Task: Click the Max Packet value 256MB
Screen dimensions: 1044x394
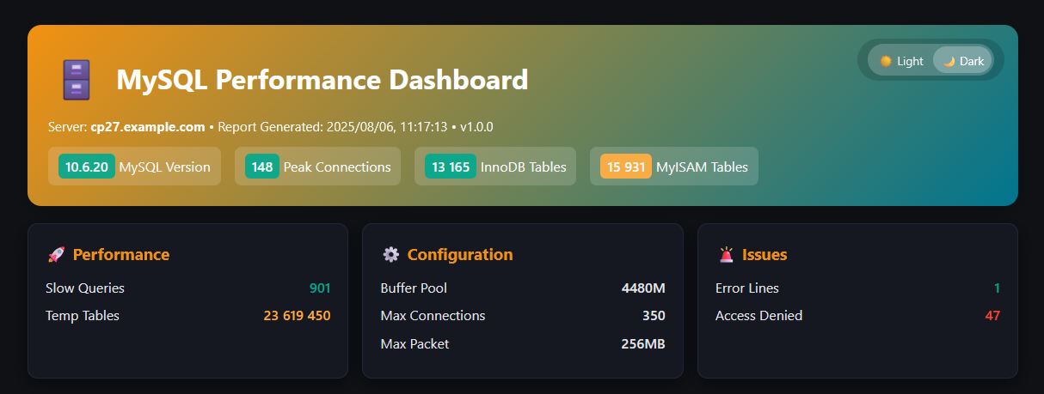Action: [643, 343]
